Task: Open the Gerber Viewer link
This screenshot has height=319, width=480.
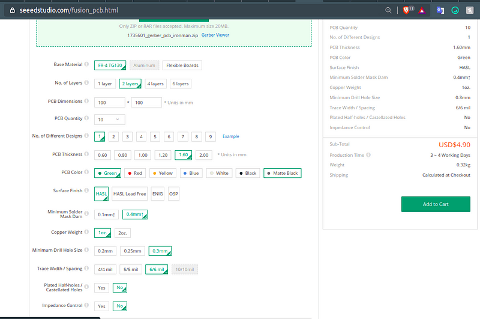Action: (215, 35)
